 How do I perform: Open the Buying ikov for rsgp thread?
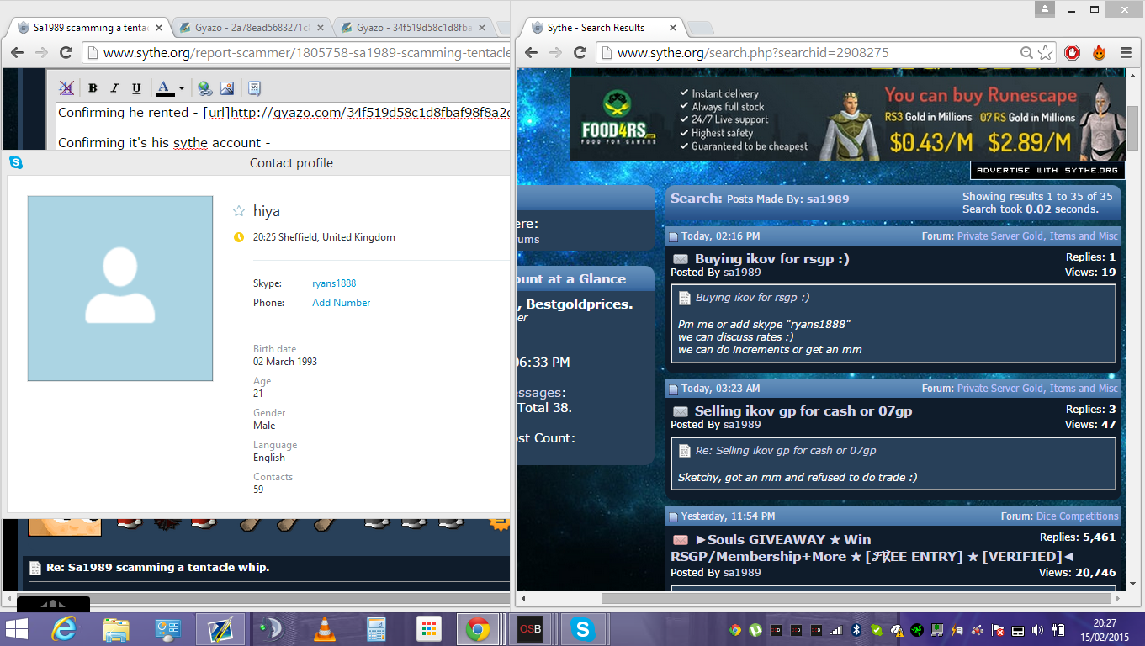coord(771,259)
